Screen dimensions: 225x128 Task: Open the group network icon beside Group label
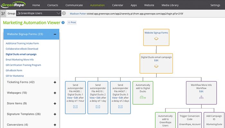[3, 13]
